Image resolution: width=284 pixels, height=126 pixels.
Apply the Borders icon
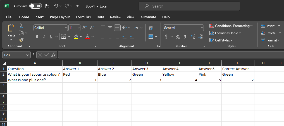point(63,37)
